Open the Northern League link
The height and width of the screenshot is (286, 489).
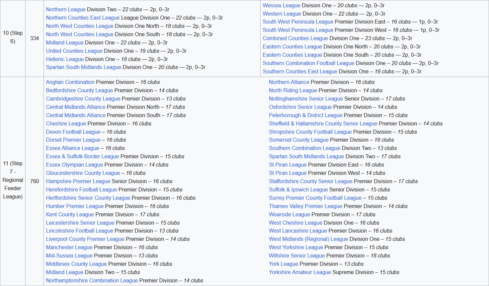pyautogui.click(x=66, y=10)
